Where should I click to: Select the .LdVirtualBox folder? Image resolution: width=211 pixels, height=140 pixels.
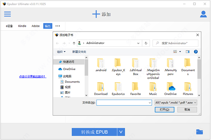(135, 67)
